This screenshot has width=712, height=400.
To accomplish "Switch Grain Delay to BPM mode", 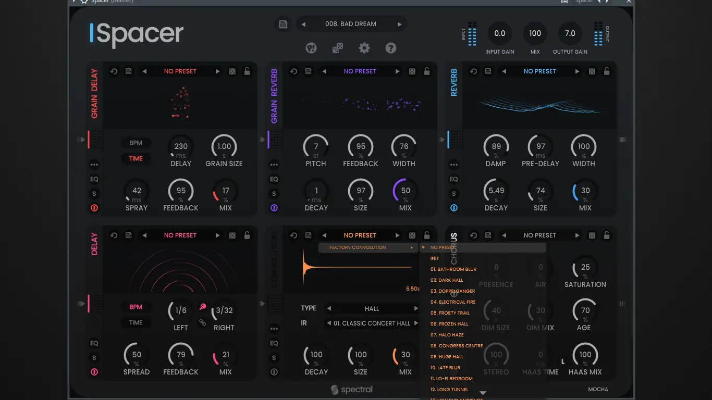I will click(x=136, y=143).
